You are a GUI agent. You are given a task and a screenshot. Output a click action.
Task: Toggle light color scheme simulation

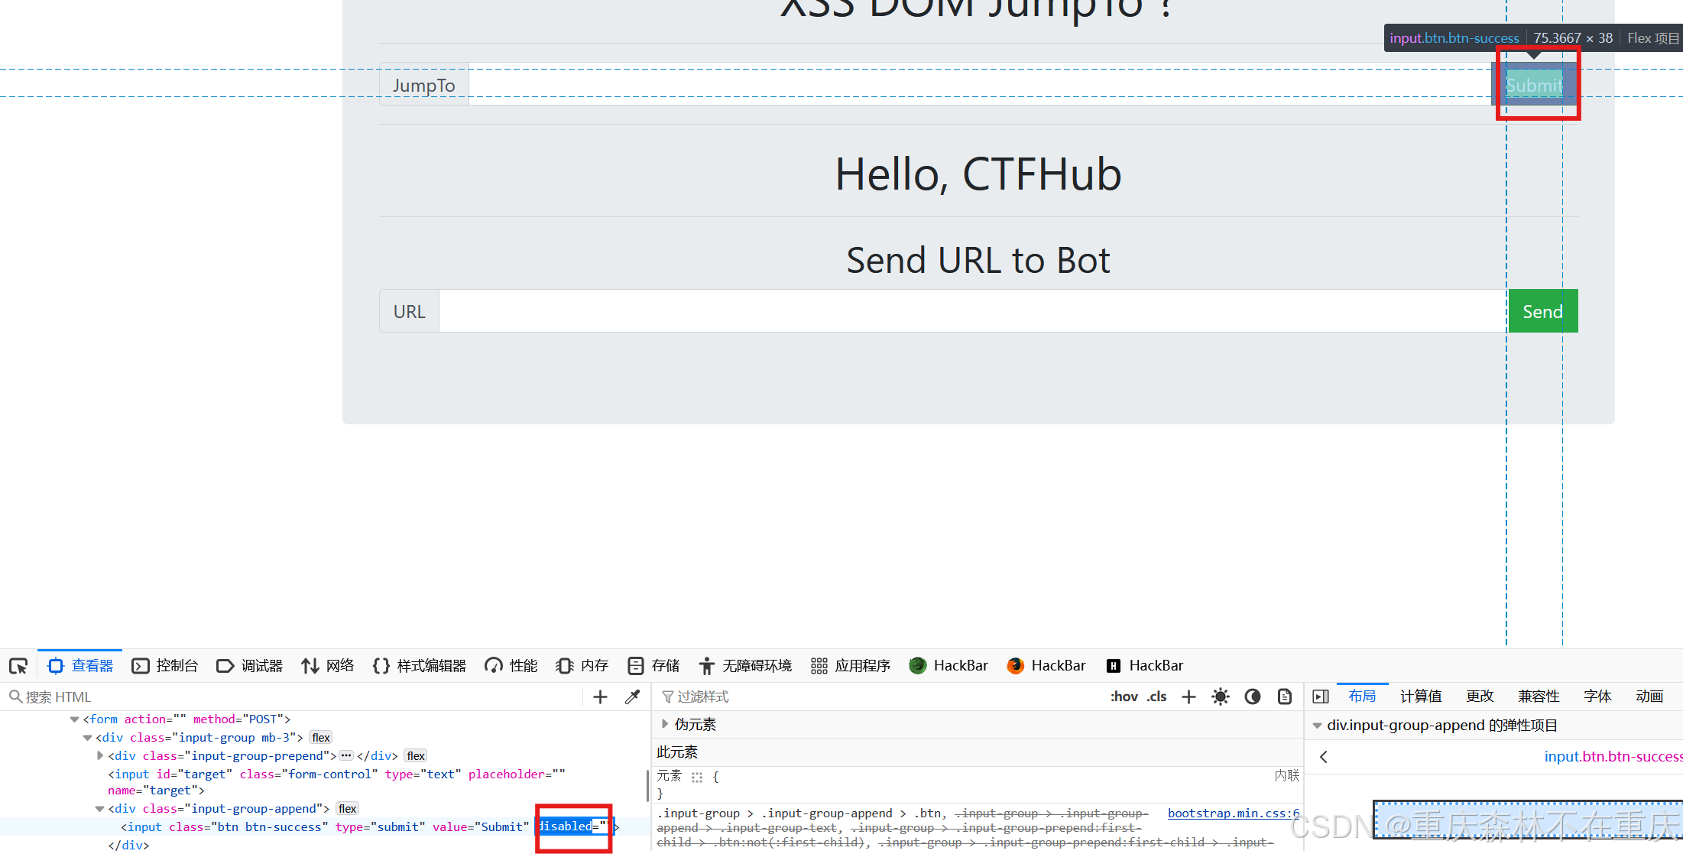1221,697
